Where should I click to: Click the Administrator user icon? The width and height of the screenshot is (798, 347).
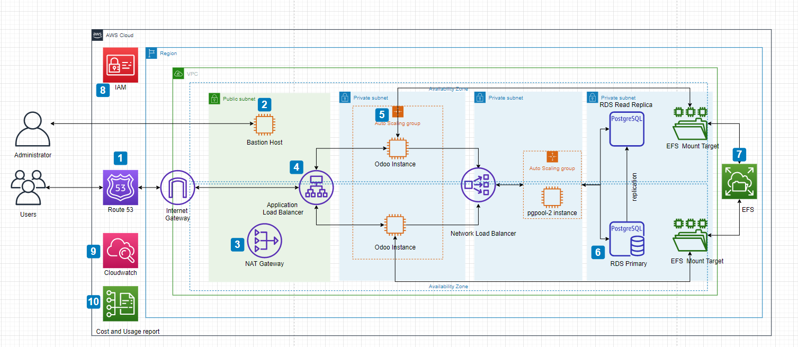tap(33, 129)
